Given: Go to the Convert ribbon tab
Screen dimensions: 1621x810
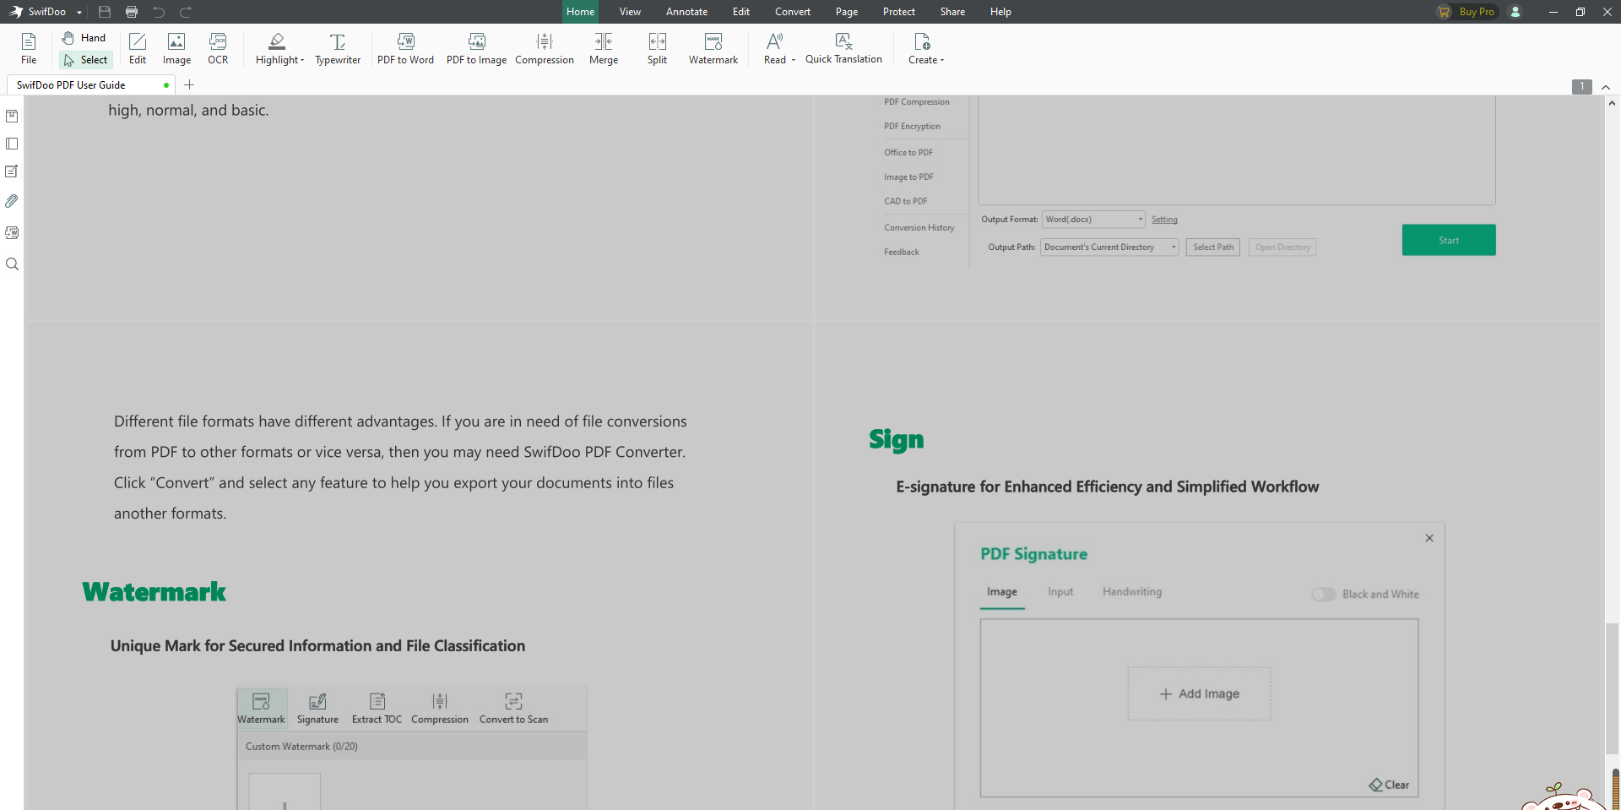Looking at the screenshot, I should [793, 12].
